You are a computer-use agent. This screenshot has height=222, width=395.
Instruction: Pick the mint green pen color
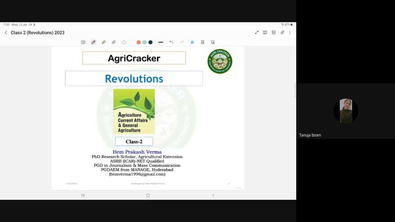pyautogui.click(x=144, y=42)
